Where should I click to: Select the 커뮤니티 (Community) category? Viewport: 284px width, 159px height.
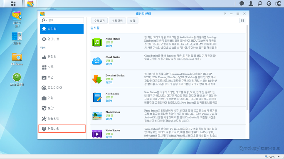tap(62, 129)
